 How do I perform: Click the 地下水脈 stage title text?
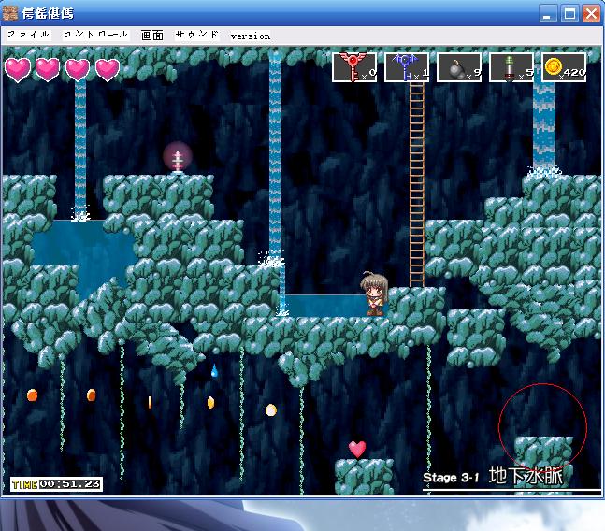point(526,476)
